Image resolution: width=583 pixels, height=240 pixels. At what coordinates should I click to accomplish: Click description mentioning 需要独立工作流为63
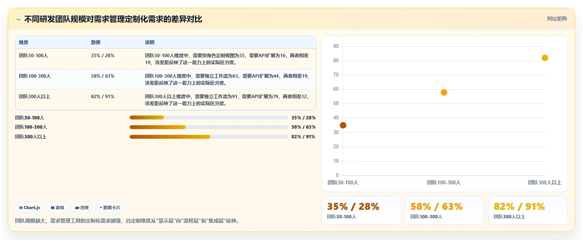click(227, 80)
